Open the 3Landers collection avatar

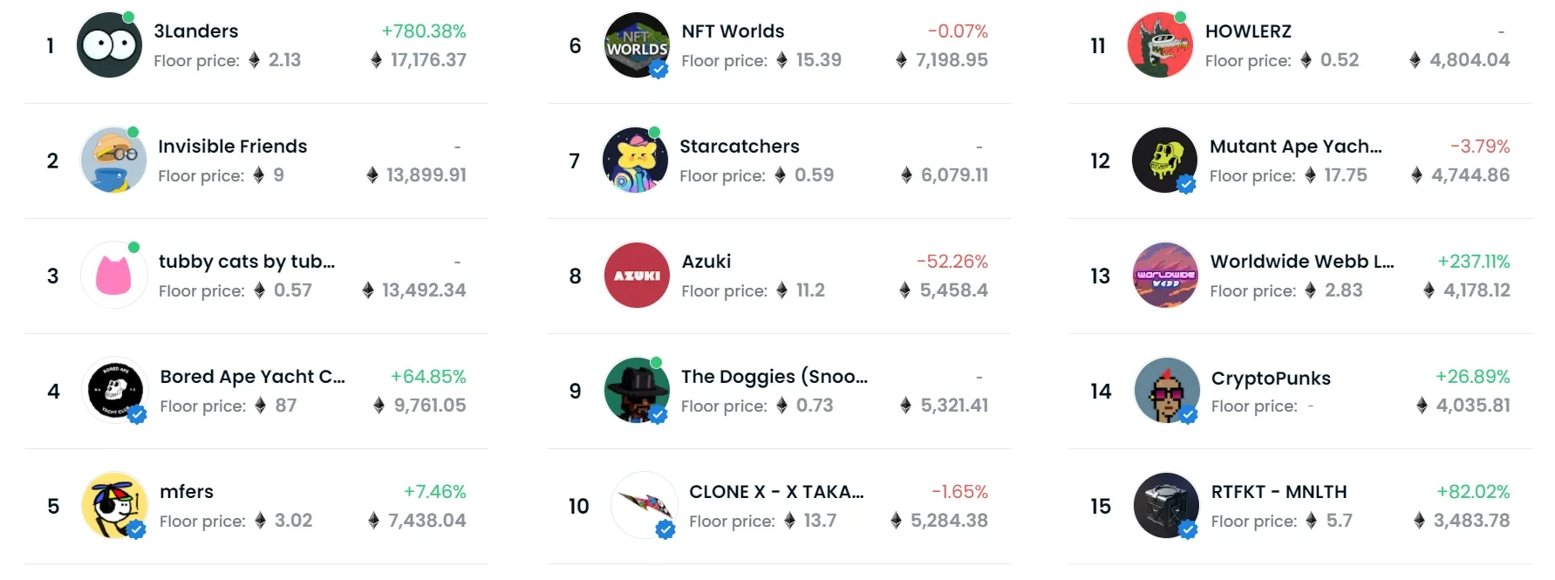[109, 44]
